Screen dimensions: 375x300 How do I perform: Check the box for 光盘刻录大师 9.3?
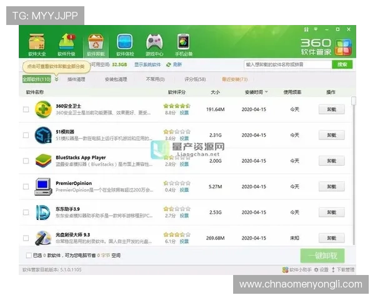click(x=26, y=238)
